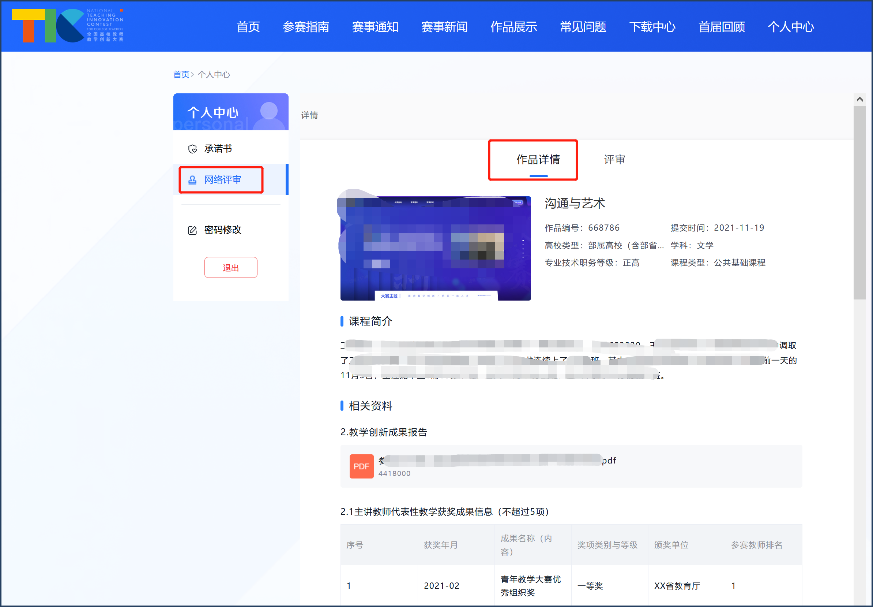This screenshot has height=607, width=873.
Task: Click the 密码修改 edit pencil icon
Action: [193, 230]
